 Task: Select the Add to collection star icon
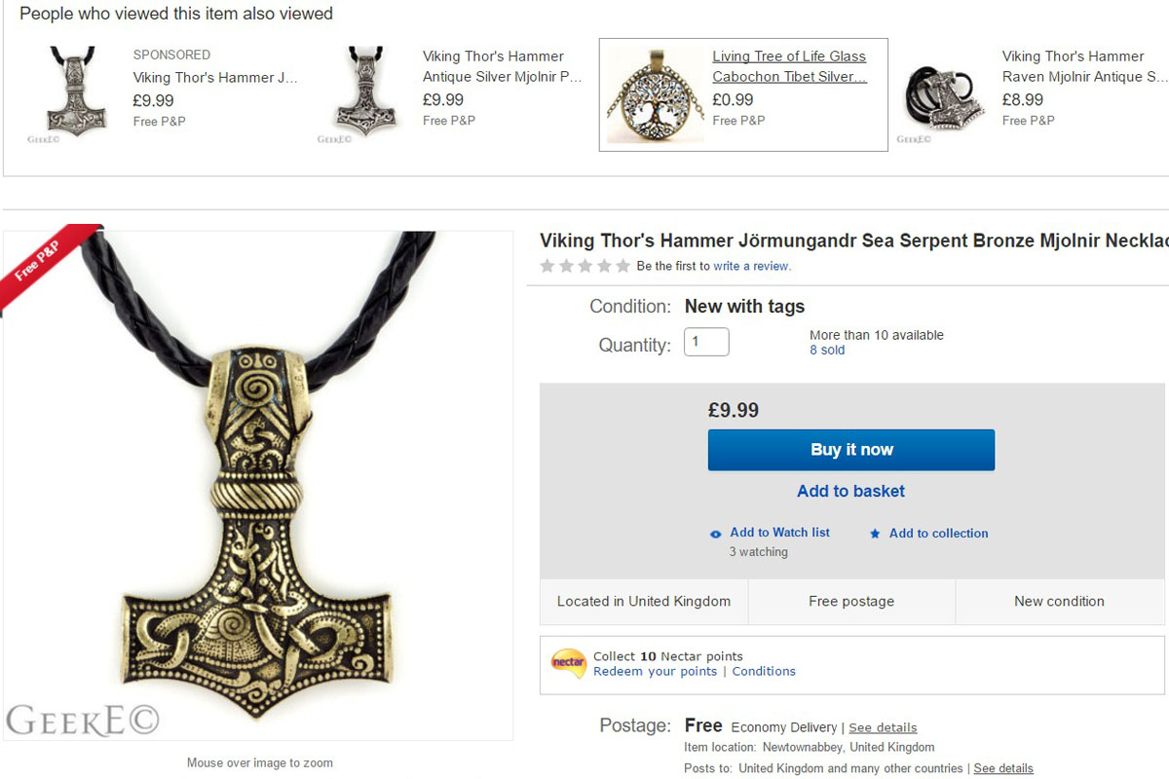[x=875, y=533]
